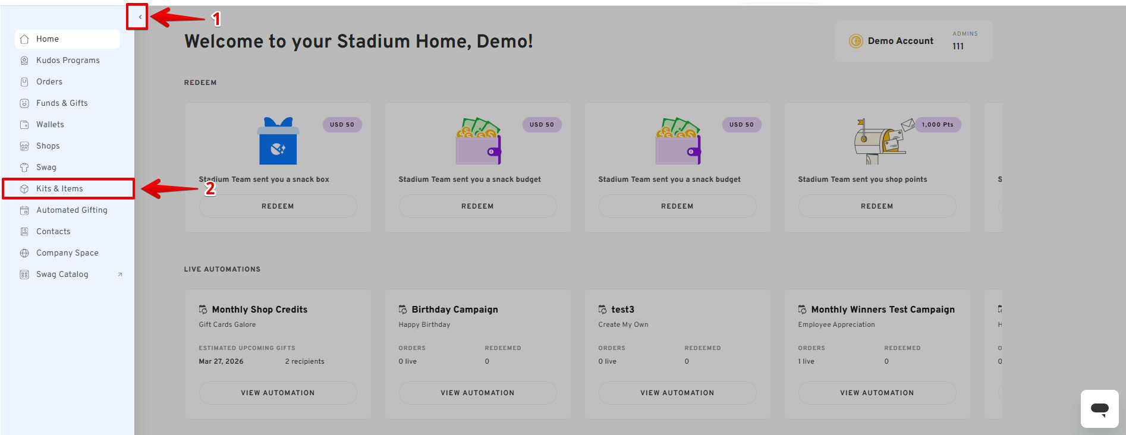Open the Orders menu item

49,82
